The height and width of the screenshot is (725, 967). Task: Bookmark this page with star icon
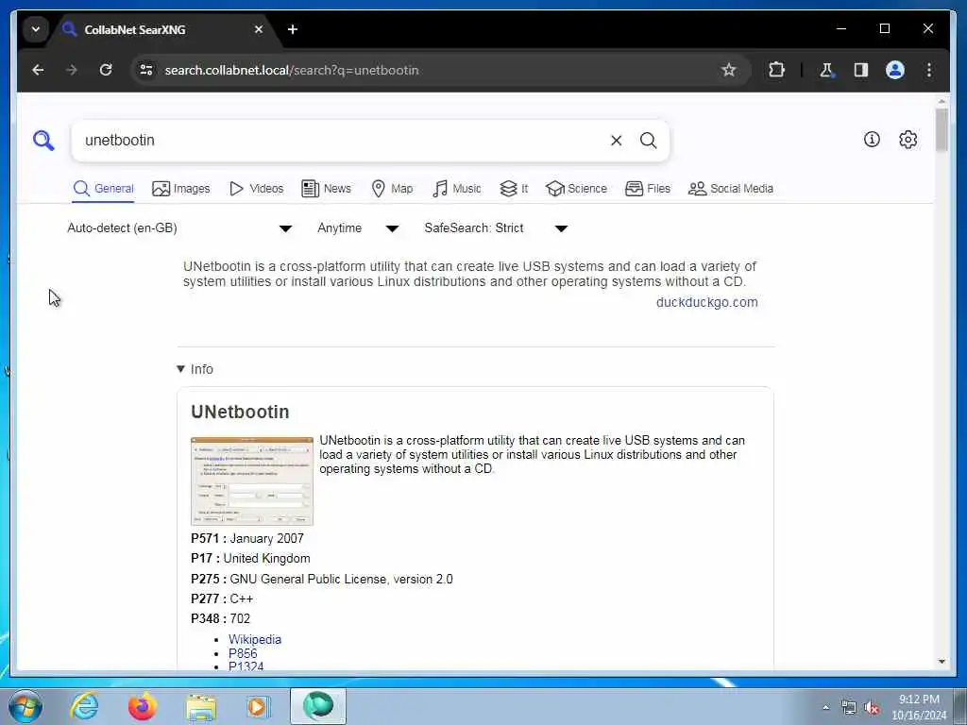click(729, 70)
